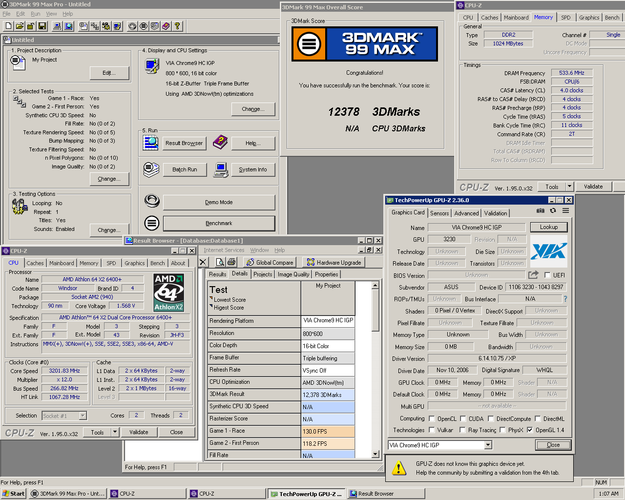Click the BIOS share export icon in GPU-Z
The height and width of the screenshot is (500, 625).
533,275
